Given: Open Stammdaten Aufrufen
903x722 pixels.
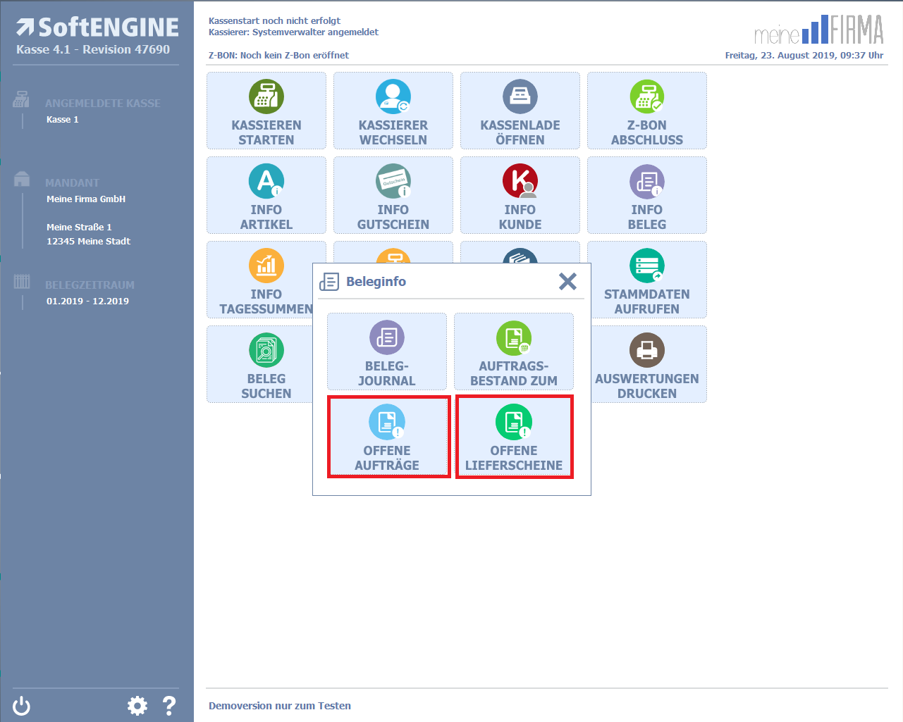Looking at the screenshot, I should tap(646, 280).
